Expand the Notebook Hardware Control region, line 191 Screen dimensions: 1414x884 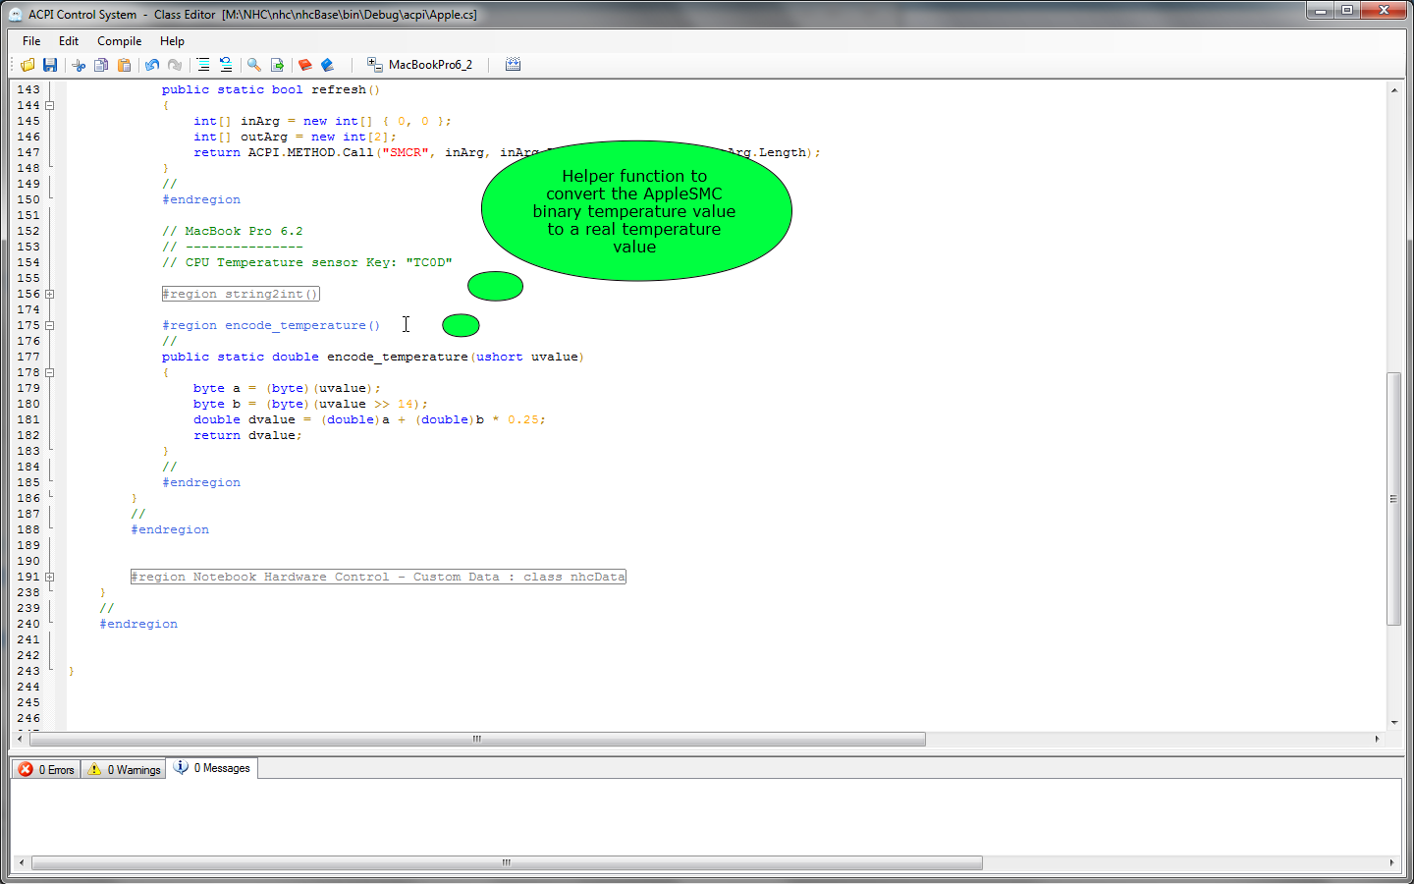coord(49,577)
